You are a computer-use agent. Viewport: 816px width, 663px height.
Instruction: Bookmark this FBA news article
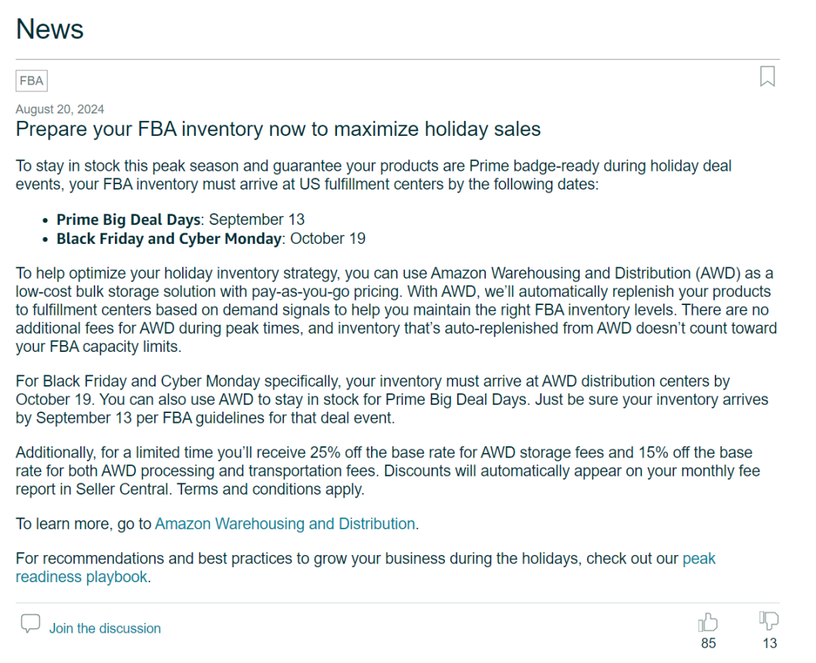(x=767, y=76)
